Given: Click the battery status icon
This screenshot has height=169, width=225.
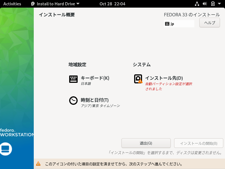Looking at the screenshot, I should tap(213, 4).
